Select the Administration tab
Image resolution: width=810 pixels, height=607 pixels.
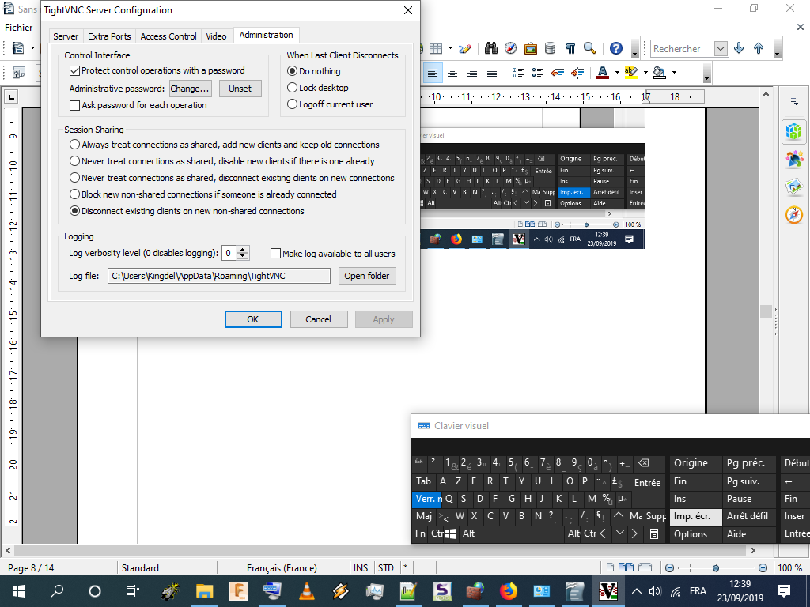coord(266,35)
